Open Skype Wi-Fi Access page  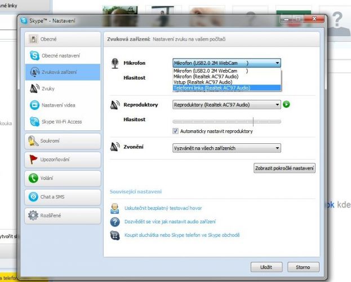[x=63, y=121]
